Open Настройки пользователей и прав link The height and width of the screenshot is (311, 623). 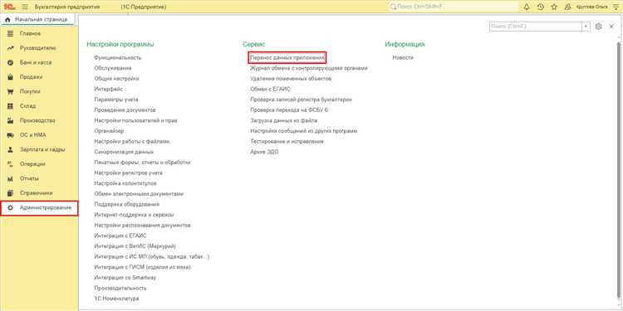(x=135, y=120)
